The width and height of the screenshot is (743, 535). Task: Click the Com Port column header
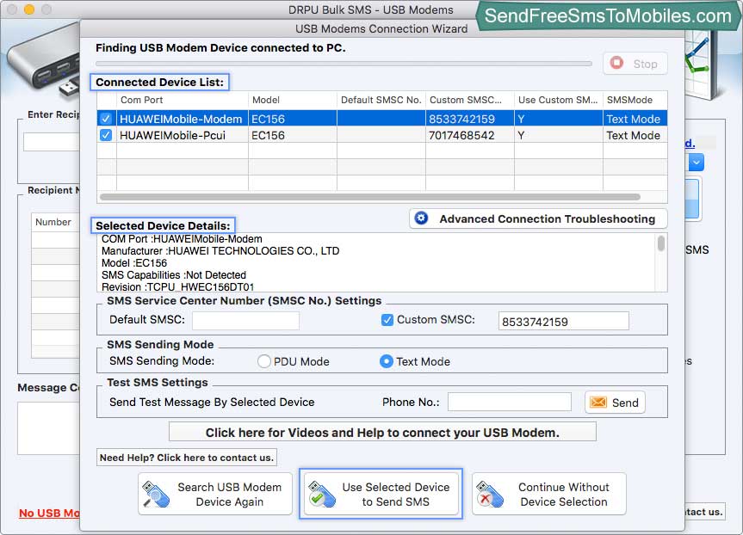183,100
